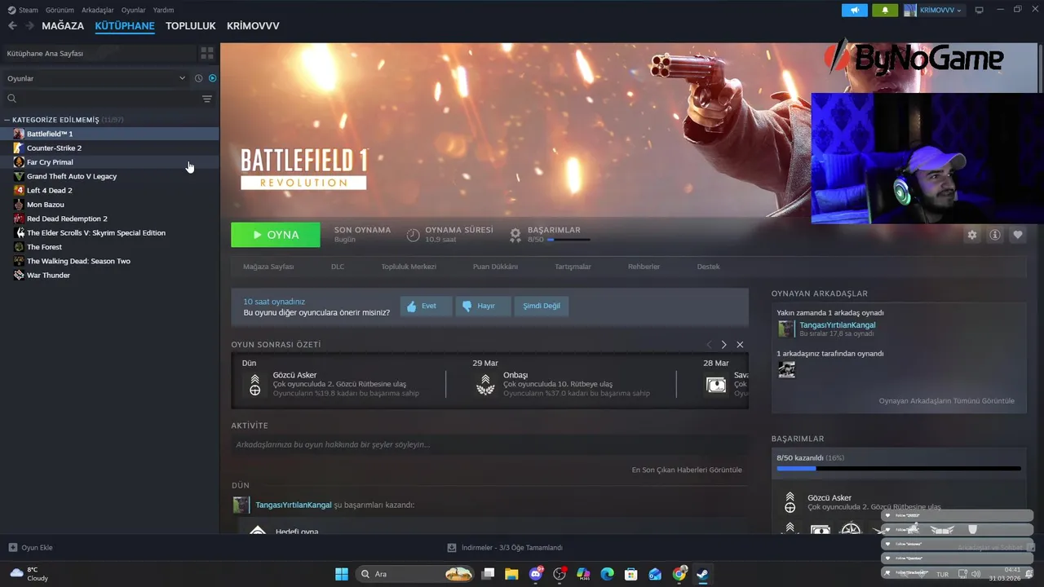Screen dimensions: 1044x587
Task: Open Battlefield 1 settings gear
Action: [972, 235]
